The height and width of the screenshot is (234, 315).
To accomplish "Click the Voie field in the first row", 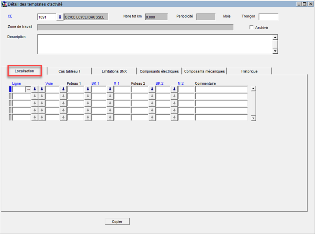I will click(52, 89).
